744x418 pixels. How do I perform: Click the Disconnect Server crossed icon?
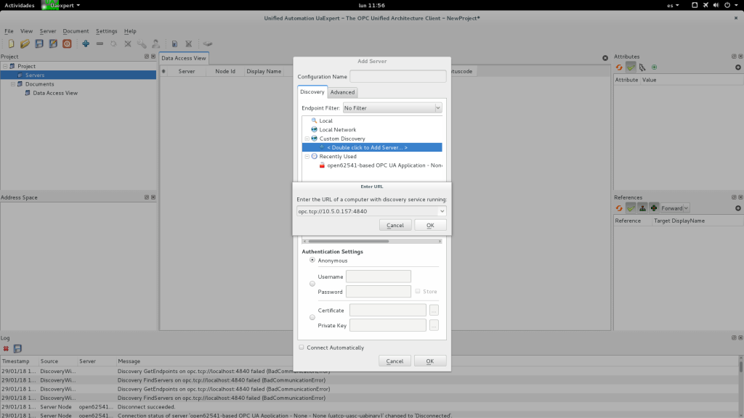pos(128,44)
